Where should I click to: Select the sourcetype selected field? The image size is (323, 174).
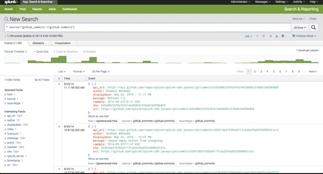(x=14, y=103)
